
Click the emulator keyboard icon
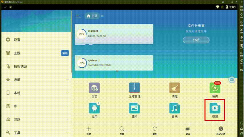tap(241, 7)
